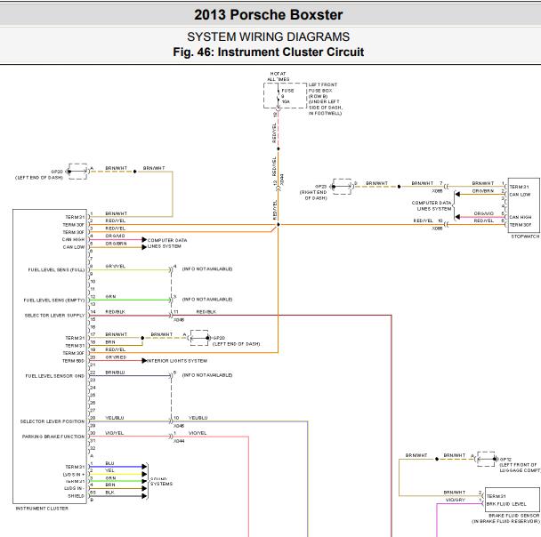Select the "BRK FLUID LEVEL" pin label
The image size is (541, 537).
[506, 504]
